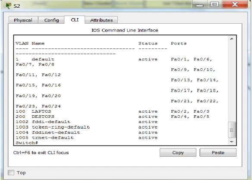
Task: Click the VLAN number 200
Action: (x=20, y=117)
